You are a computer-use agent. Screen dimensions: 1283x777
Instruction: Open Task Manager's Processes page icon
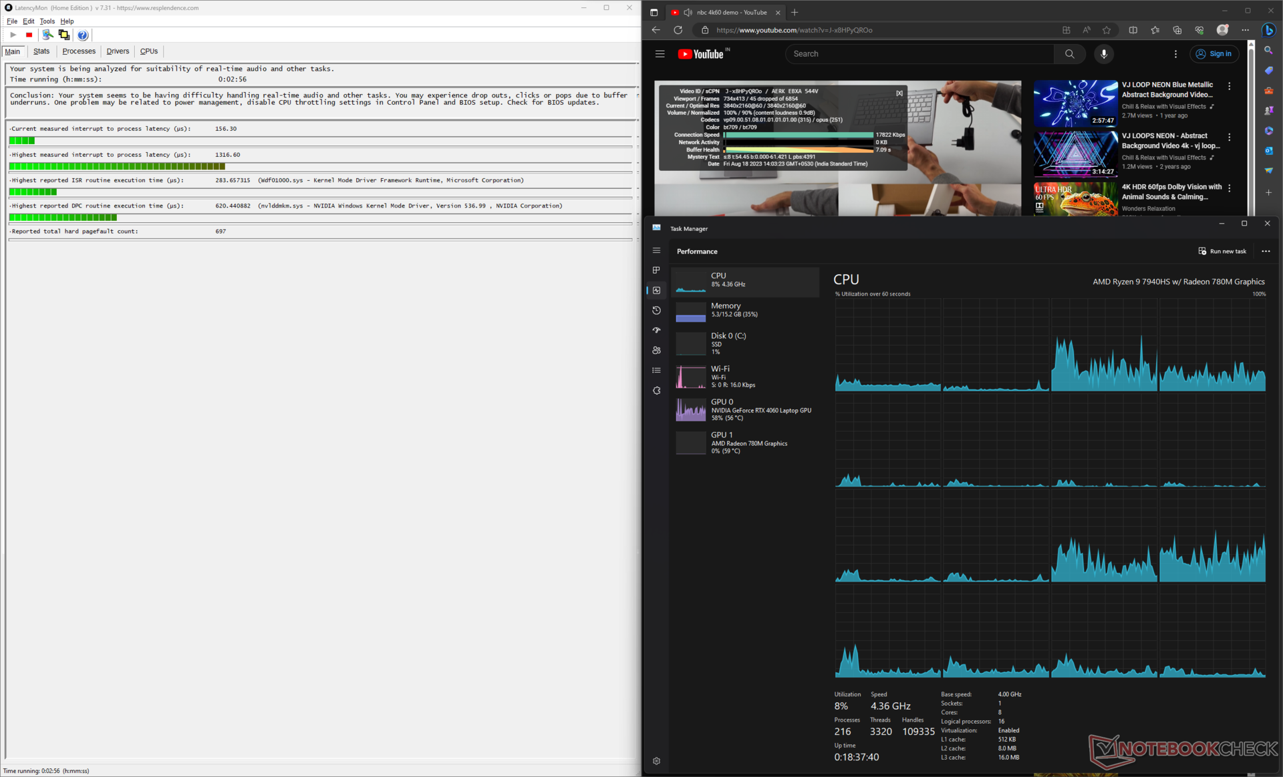point(656,270)
